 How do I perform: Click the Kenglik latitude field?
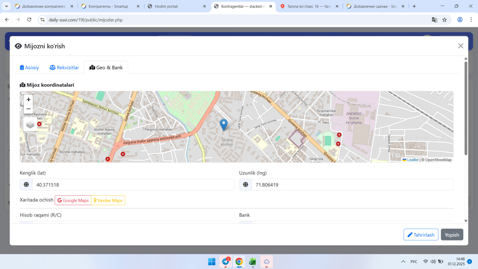(133, 185)
